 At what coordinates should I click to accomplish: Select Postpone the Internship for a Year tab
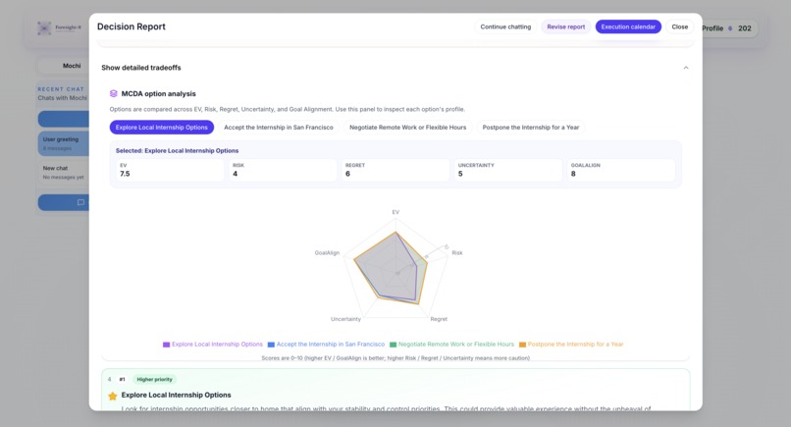coord(531,128)
